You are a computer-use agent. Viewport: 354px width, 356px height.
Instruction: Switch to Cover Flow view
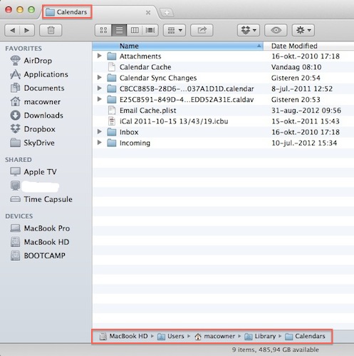tap(150, 30)
